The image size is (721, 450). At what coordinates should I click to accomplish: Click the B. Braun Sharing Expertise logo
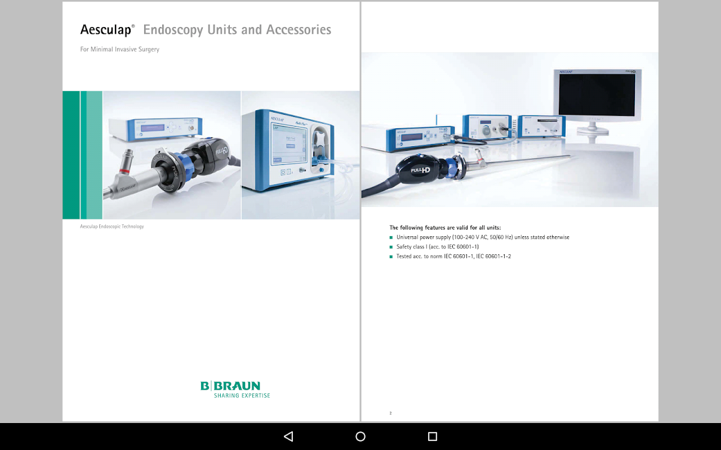point(235,389)
